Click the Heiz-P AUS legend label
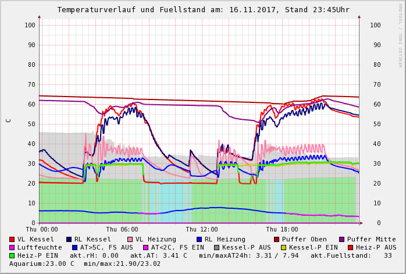 click(x=376, y=247)
